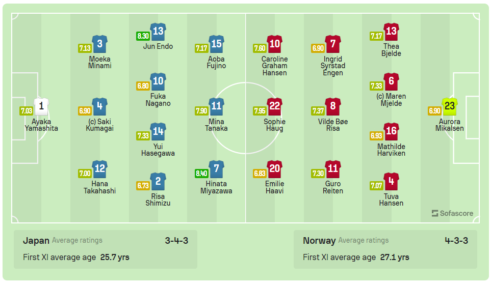The width and height of the screenshot is (491, 285).
Task: Select Aurora Mikalsen's yellow number 23 jersey
Action: tap(449, 106)
